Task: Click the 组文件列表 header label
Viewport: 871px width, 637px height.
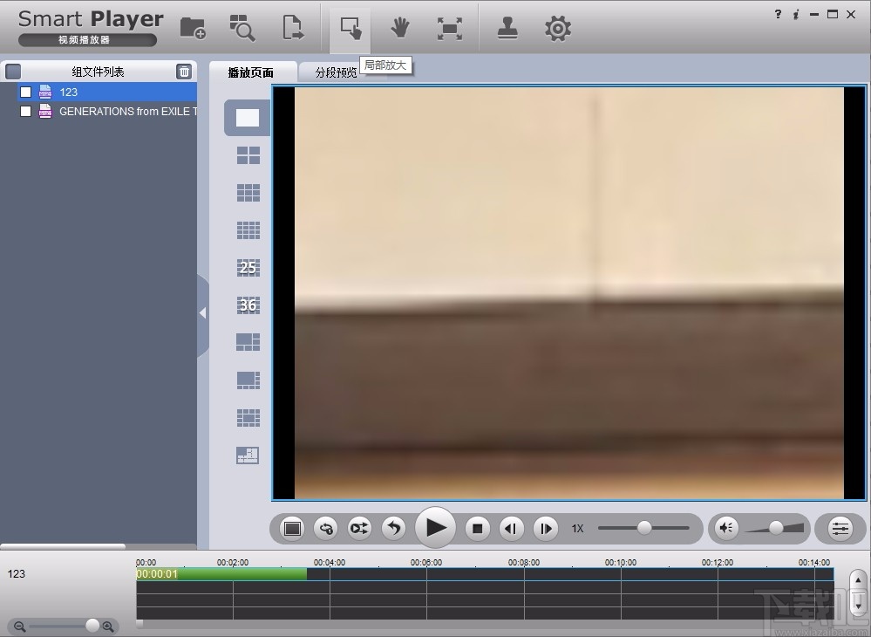Action: (x=98, y=72)
